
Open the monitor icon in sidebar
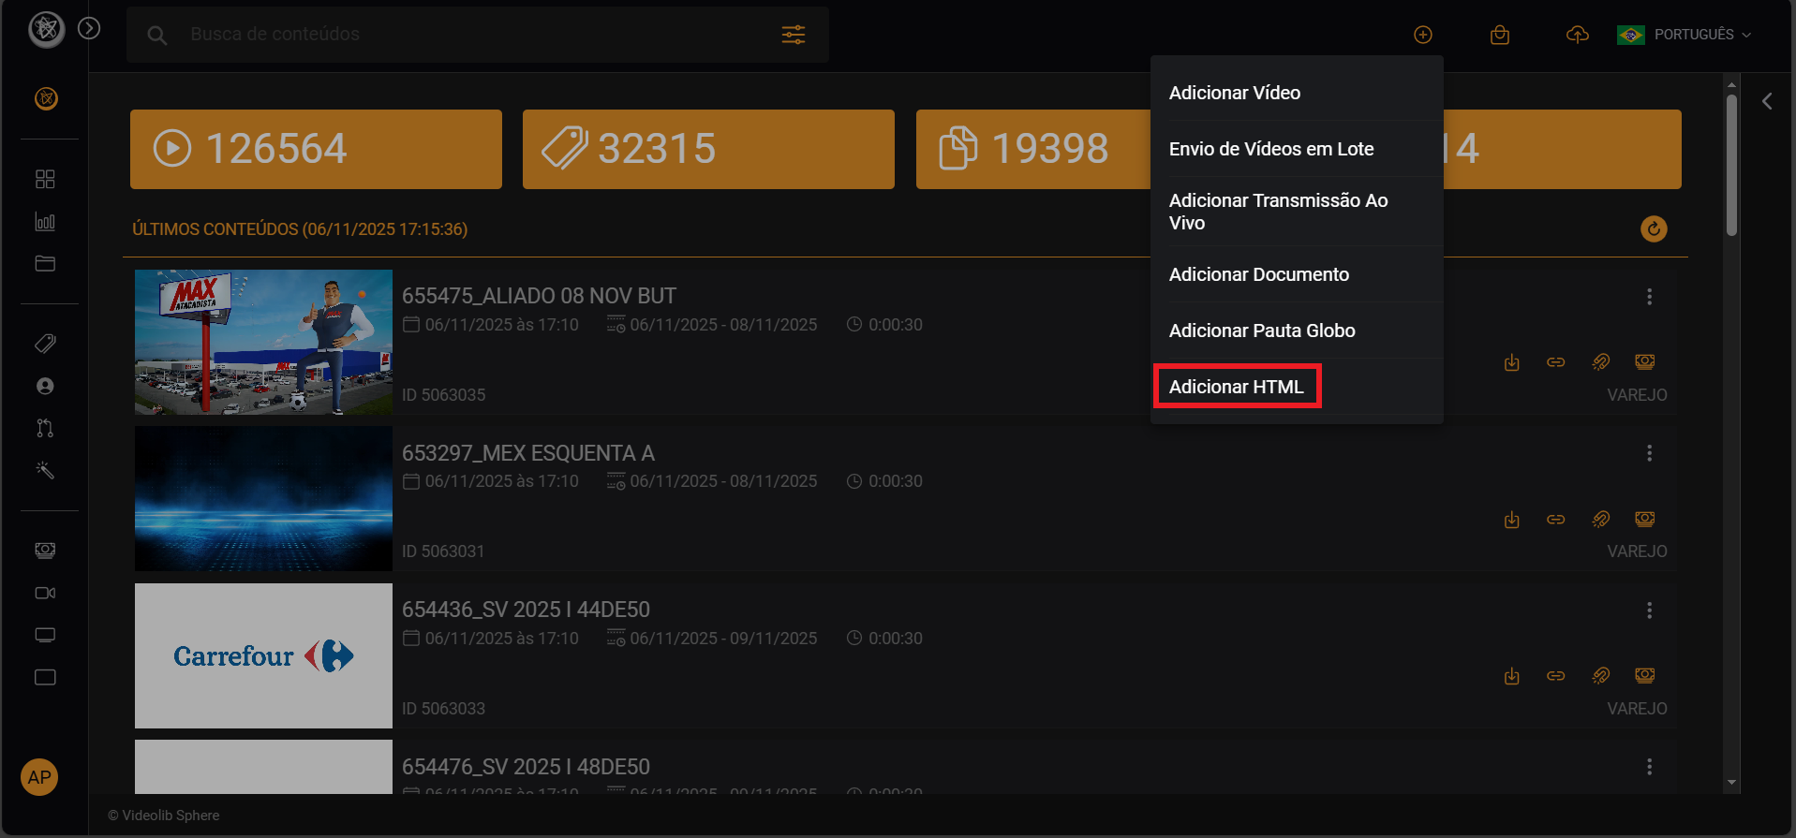(x=45, y=635)
